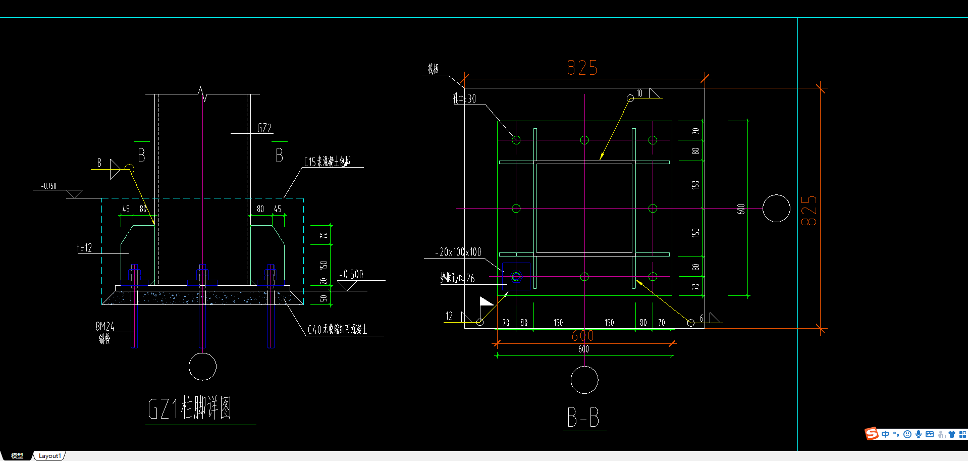This screenshot has height=461, width=968.
Task: Select the GZ2 column label
Action: (x=264, y=128)
